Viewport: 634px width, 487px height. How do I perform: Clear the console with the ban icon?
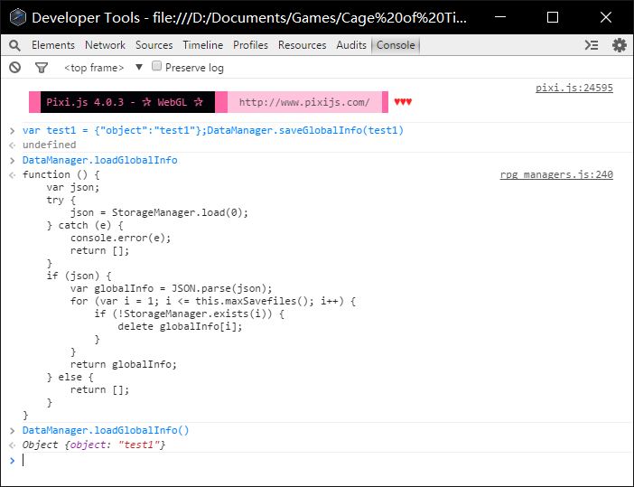click(x=15, y=68)
